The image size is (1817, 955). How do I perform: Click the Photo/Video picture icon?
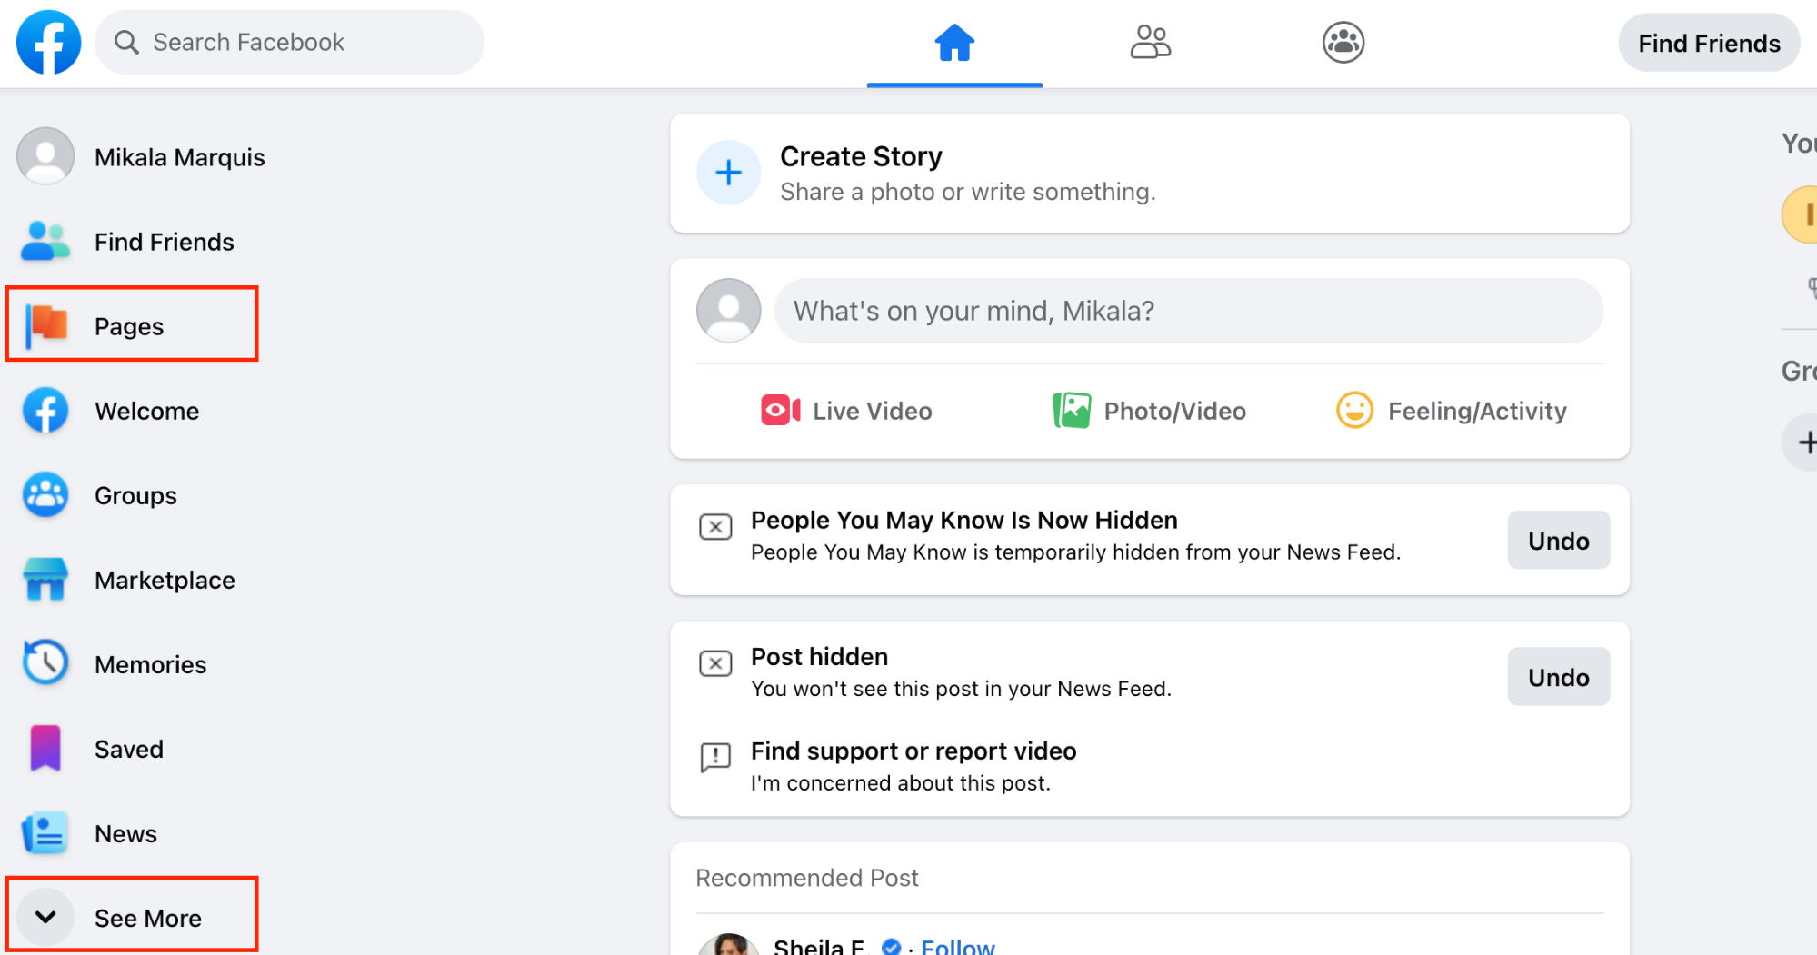point(1072,411)
